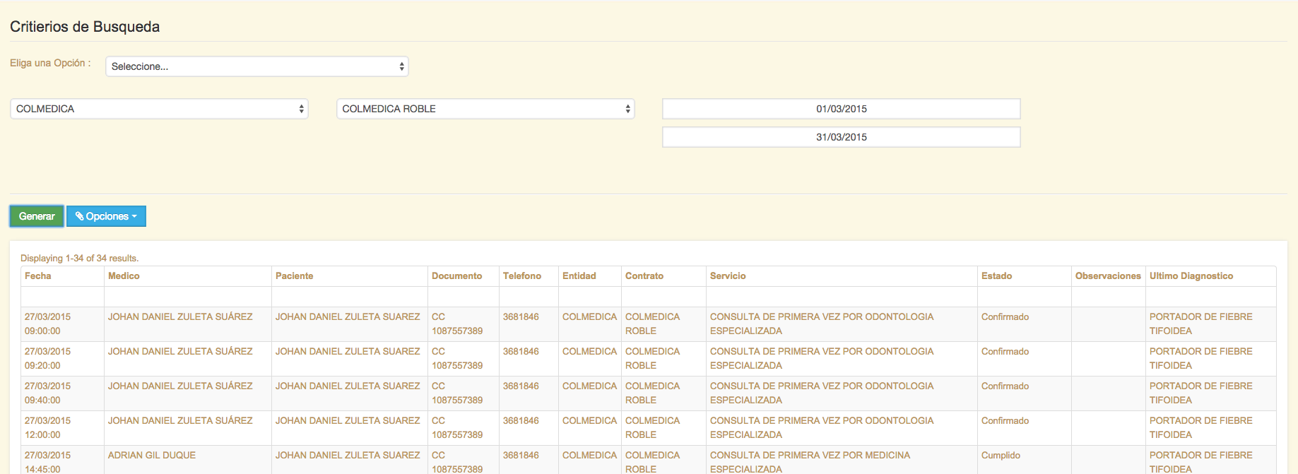Click the Contrato column header

coord(644,276)
